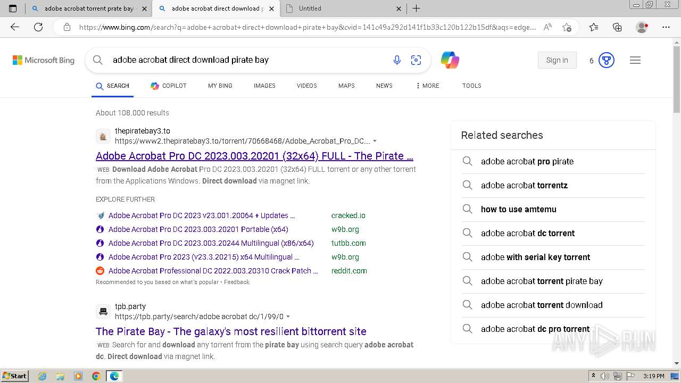Viewport: 681px width, 383px height.
Task: Select related search 'adobe acrobat pro pirate'
Action: pos(553,161)
